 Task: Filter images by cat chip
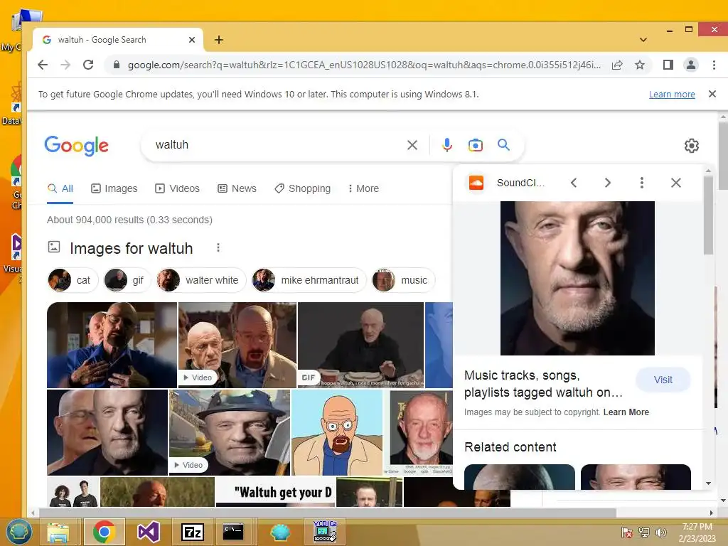click(73, 280)
